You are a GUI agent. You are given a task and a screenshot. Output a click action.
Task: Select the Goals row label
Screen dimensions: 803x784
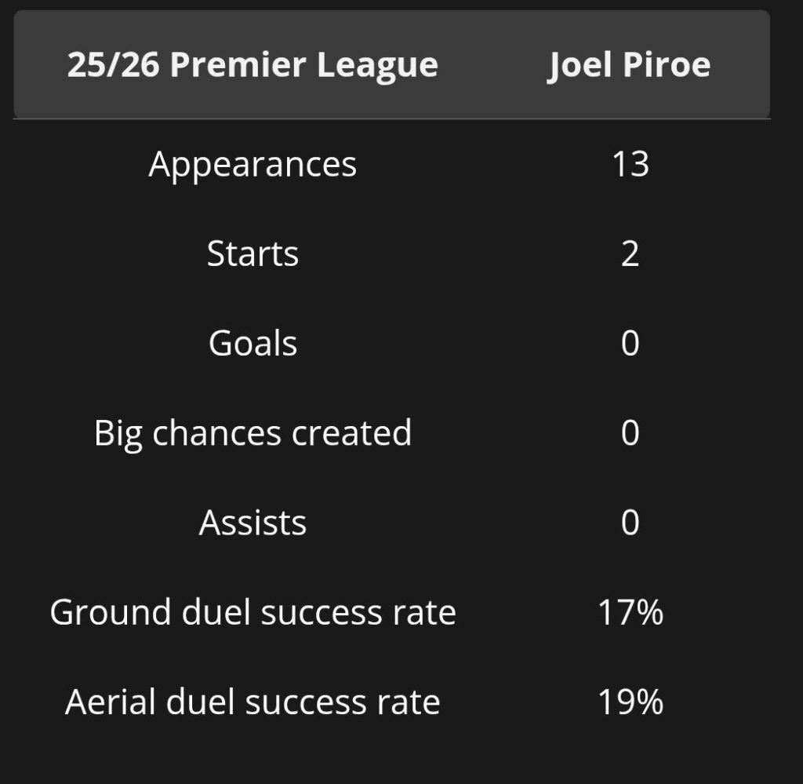[x=253, y=343]
